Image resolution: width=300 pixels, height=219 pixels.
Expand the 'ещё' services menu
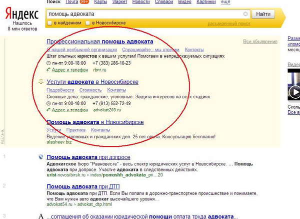tap(225, 2)
